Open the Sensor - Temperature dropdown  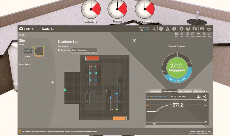click(84, 50)
